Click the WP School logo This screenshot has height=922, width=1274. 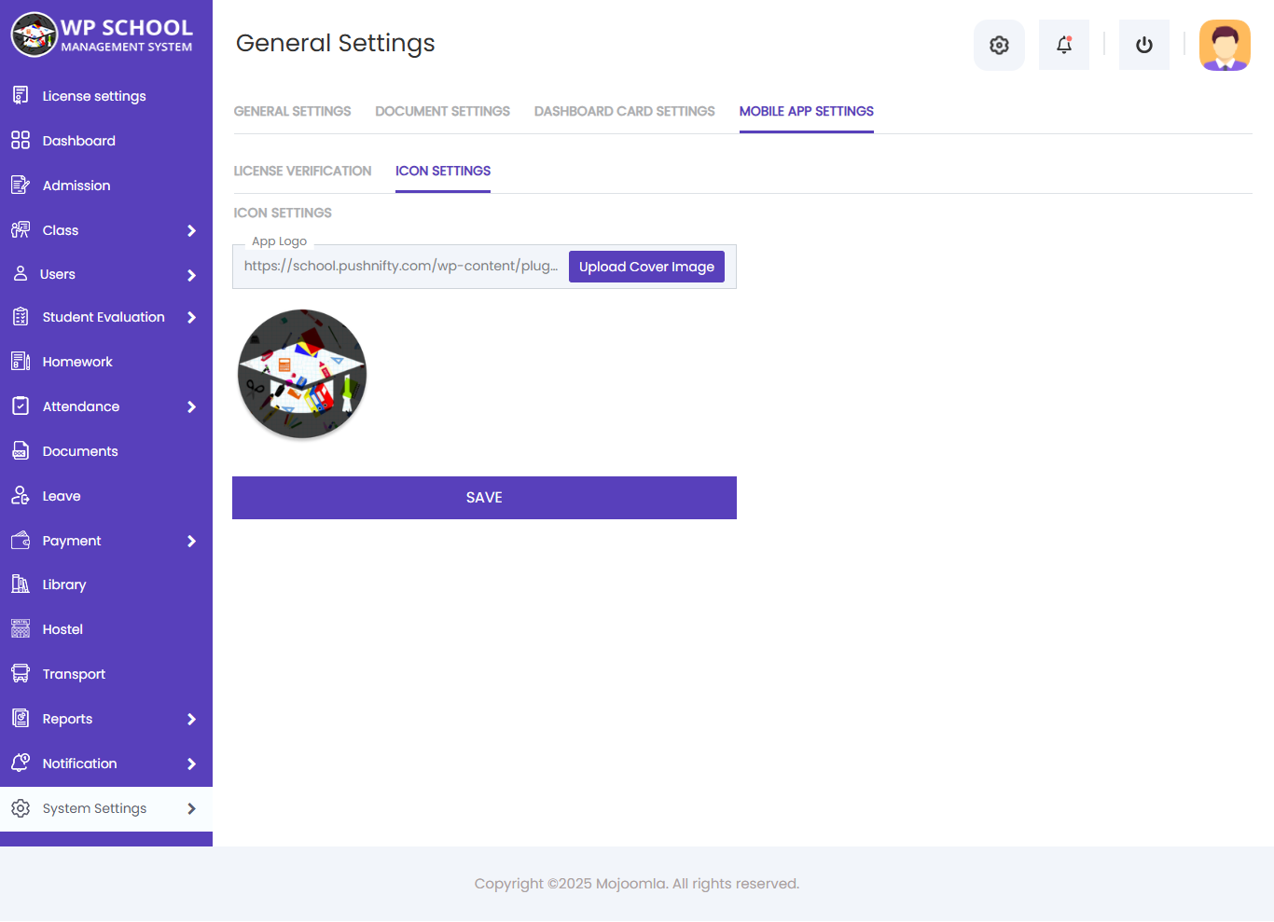click(x=103, y=34)
